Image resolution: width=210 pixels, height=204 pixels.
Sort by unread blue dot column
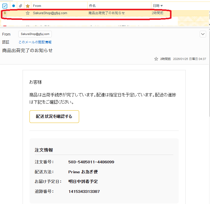point(14,6)
